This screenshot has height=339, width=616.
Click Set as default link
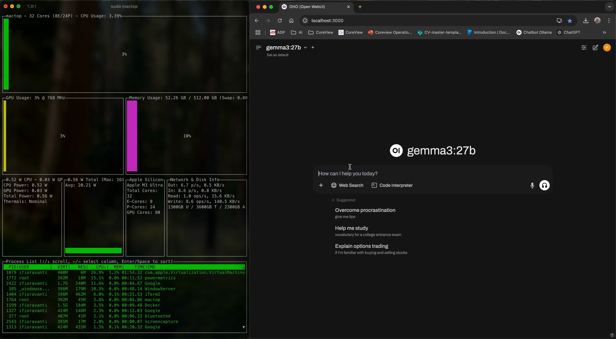[x=278, y=55]
